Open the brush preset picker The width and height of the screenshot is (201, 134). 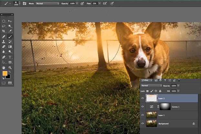coord(16,3)
